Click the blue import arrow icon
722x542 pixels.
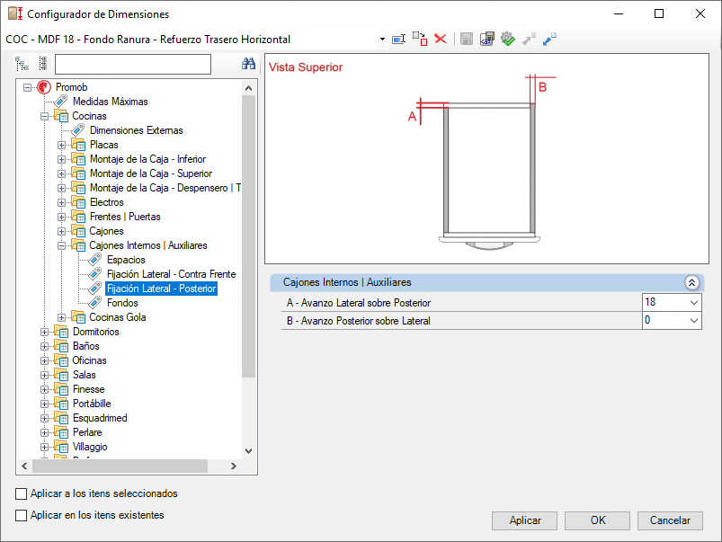coord(549,40)
